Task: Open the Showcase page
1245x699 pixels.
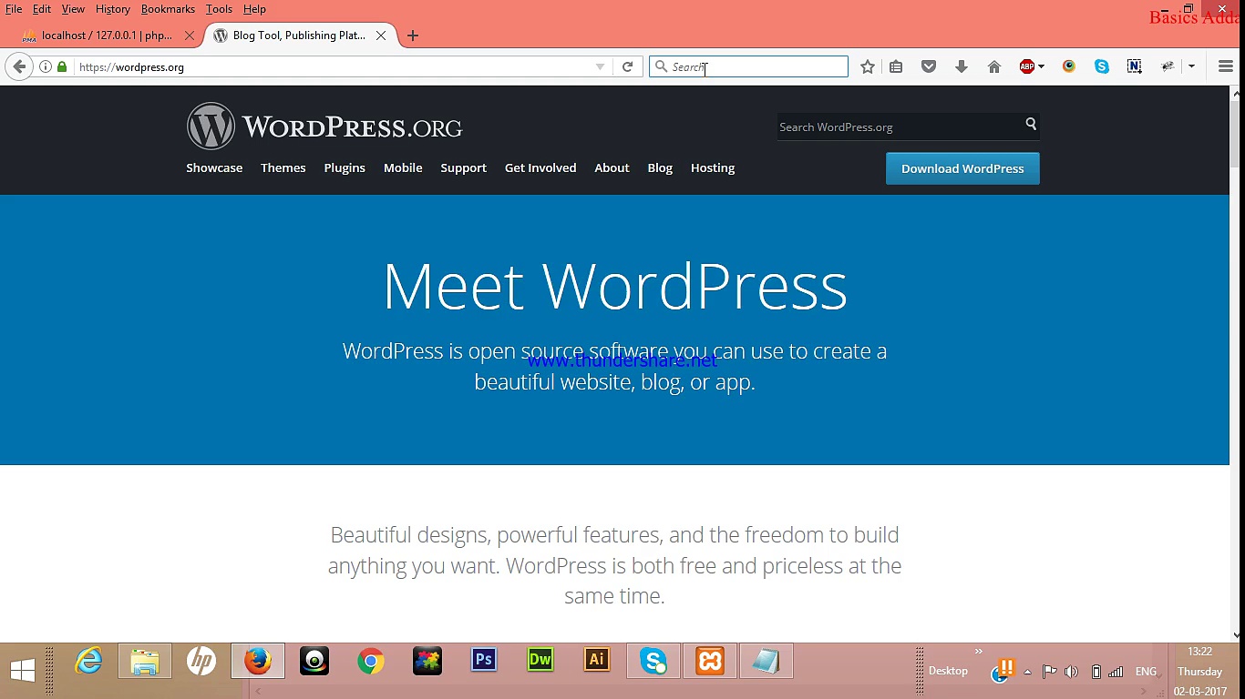Action: pos(214,167)
